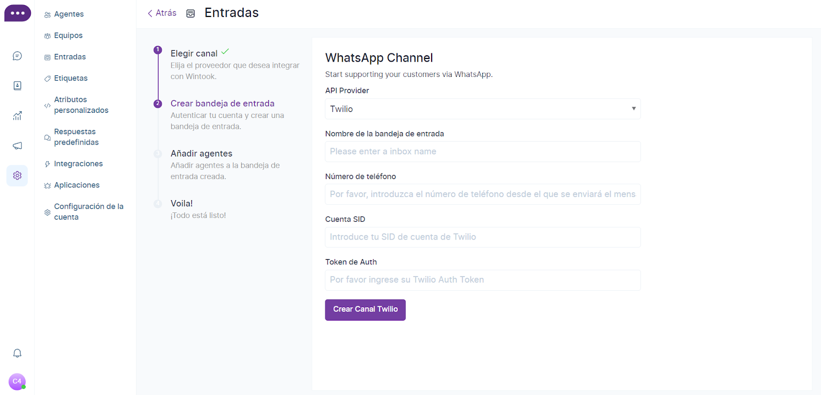
Task: Open the notifications bell icon
Action: (17, 353)
